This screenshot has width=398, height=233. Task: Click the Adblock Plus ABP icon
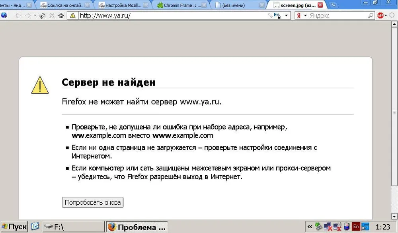click(380, 16)
